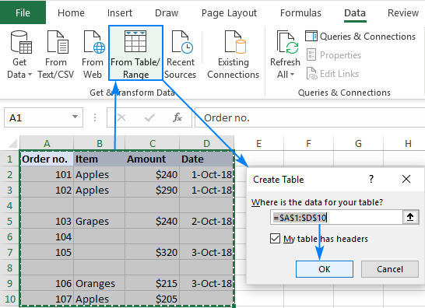Select column E header

(259, 143)
